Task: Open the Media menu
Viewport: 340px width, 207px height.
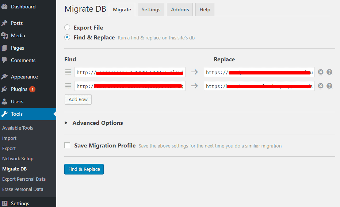Action: pos(28,35)
